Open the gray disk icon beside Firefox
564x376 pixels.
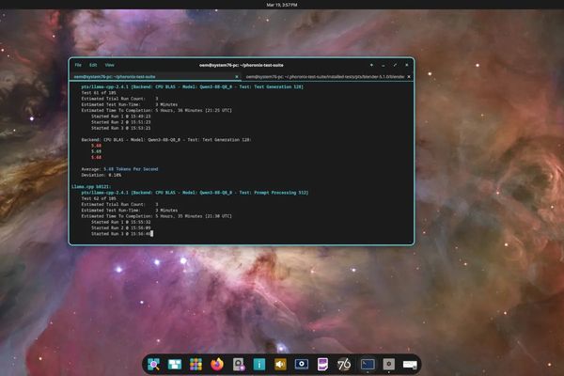point(239,365)
